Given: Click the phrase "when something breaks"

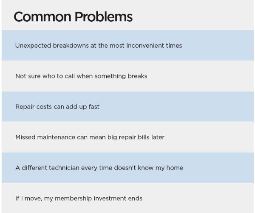Looking at the screenshot, I should tap(112, 76).
